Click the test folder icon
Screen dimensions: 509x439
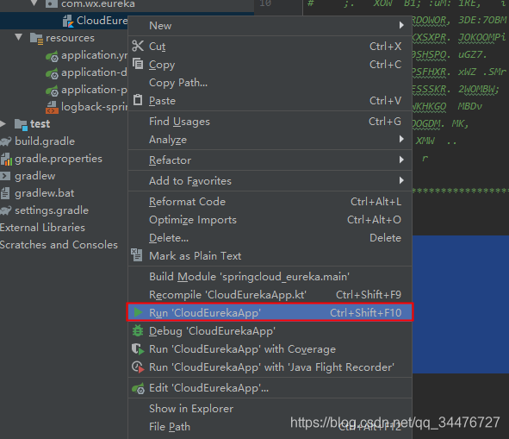pos(21,124)
